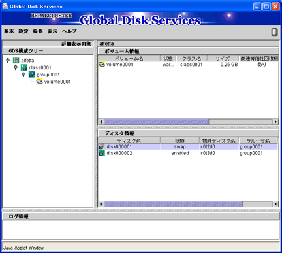The image size is (282, 253).
Task: Minimize the Global Disk Services window
Action: click(x=257, y=7)
